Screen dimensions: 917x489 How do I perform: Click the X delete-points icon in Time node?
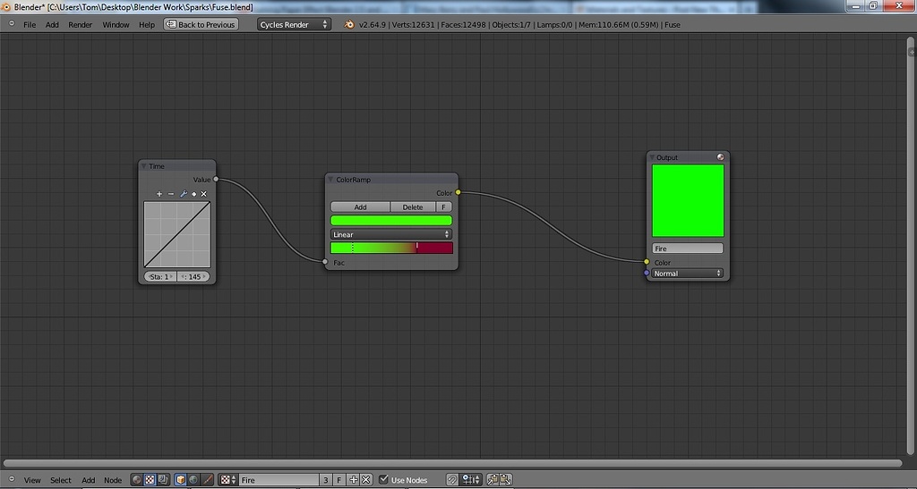coord(203,194)
